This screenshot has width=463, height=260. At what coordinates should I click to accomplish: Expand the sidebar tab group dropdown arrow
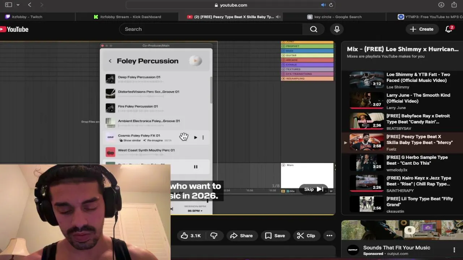(18, 5)
